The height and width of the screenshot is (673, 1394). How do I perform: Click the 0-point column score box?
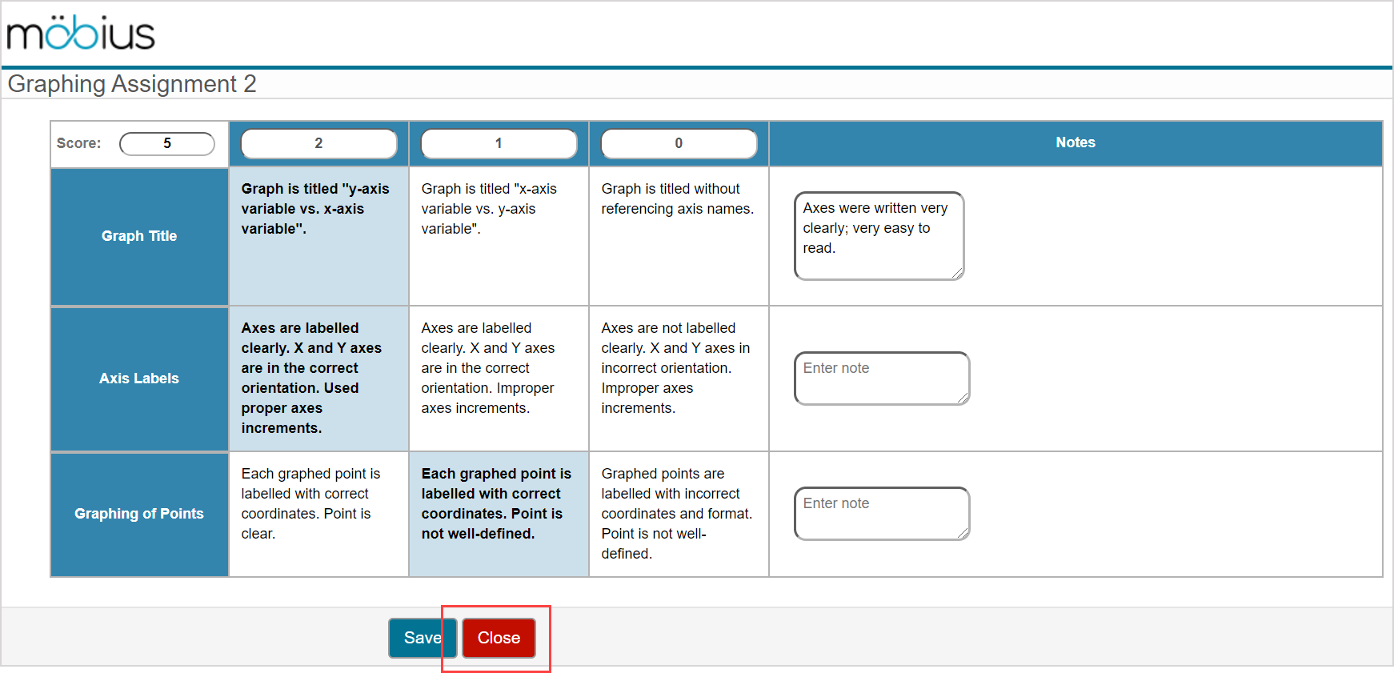(679, 143)
